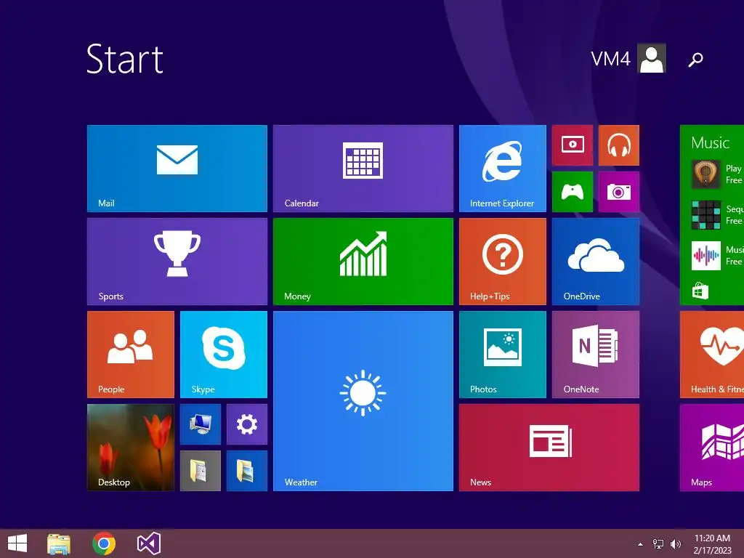Launch the Internet Explorer tile
The height and width of the screenshot is (558, 744).
[503, 169]
